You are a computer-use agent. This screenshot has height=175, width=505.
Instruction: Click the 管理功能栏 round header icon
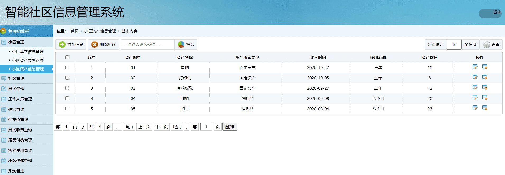[x=3, y=31]
